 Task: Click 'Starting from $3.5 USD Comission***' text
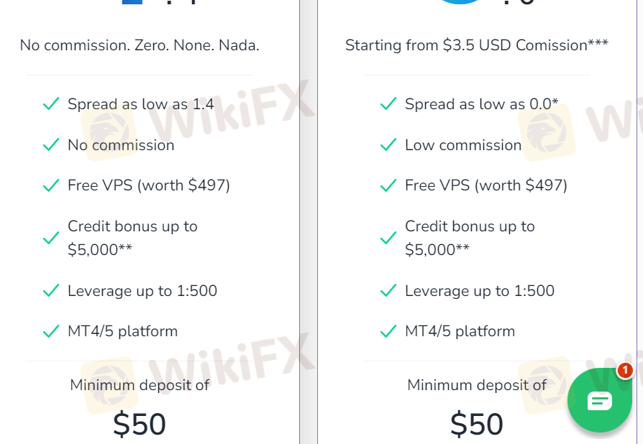[477, 45]
